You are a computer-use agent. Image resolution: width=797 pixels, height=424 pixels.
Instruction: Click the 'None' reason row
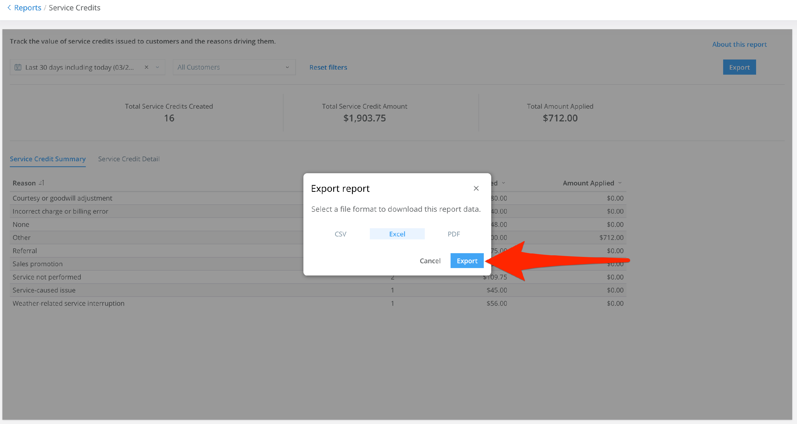coord(318,224)
